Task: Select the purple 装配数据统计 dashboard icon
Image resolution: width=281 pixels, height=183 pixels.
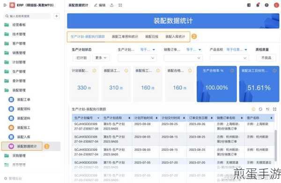Action: [11, 146]
